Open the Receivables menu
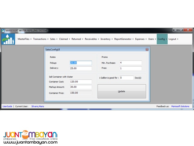Viewport: 194px width, 146px height. pos(92,39)
